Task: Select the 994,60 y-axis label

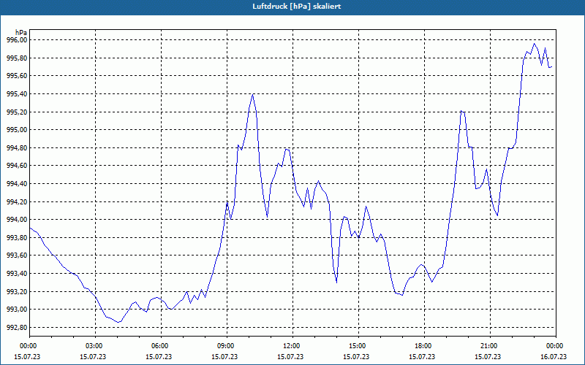Action: click(17, 166)
